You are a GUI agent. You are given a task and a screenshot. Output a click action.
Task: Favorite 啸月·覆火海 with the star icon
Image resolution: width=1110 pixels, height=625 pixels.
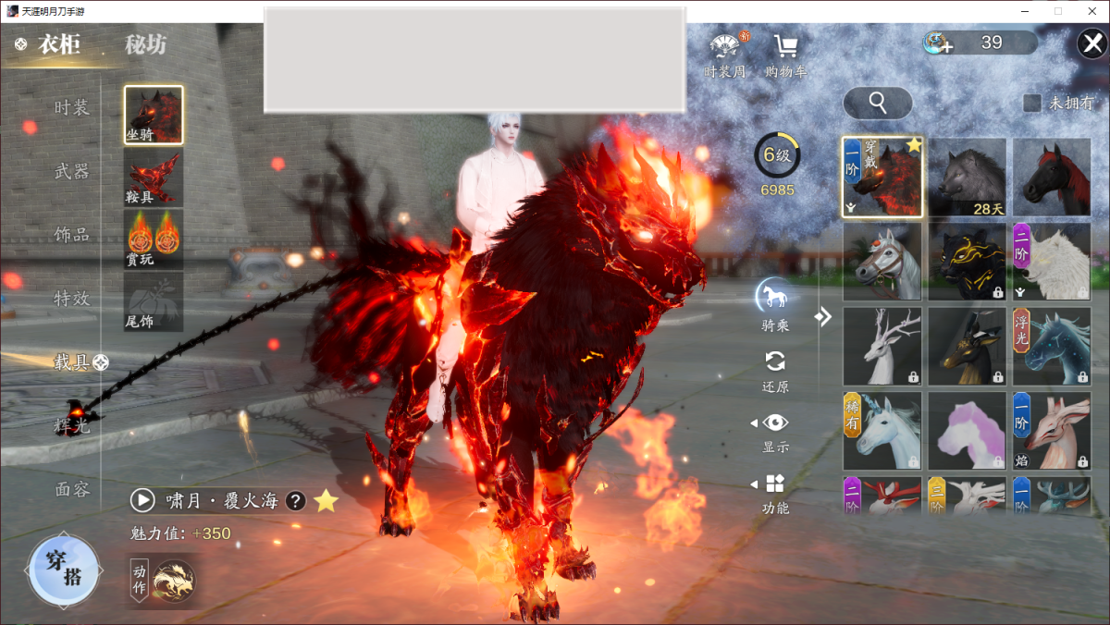pos(326,501)
